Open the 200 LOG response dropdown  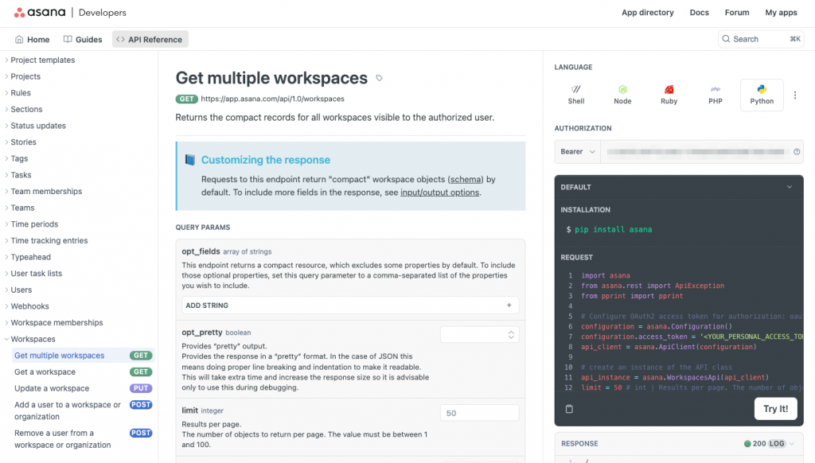(x=769, y=444)
